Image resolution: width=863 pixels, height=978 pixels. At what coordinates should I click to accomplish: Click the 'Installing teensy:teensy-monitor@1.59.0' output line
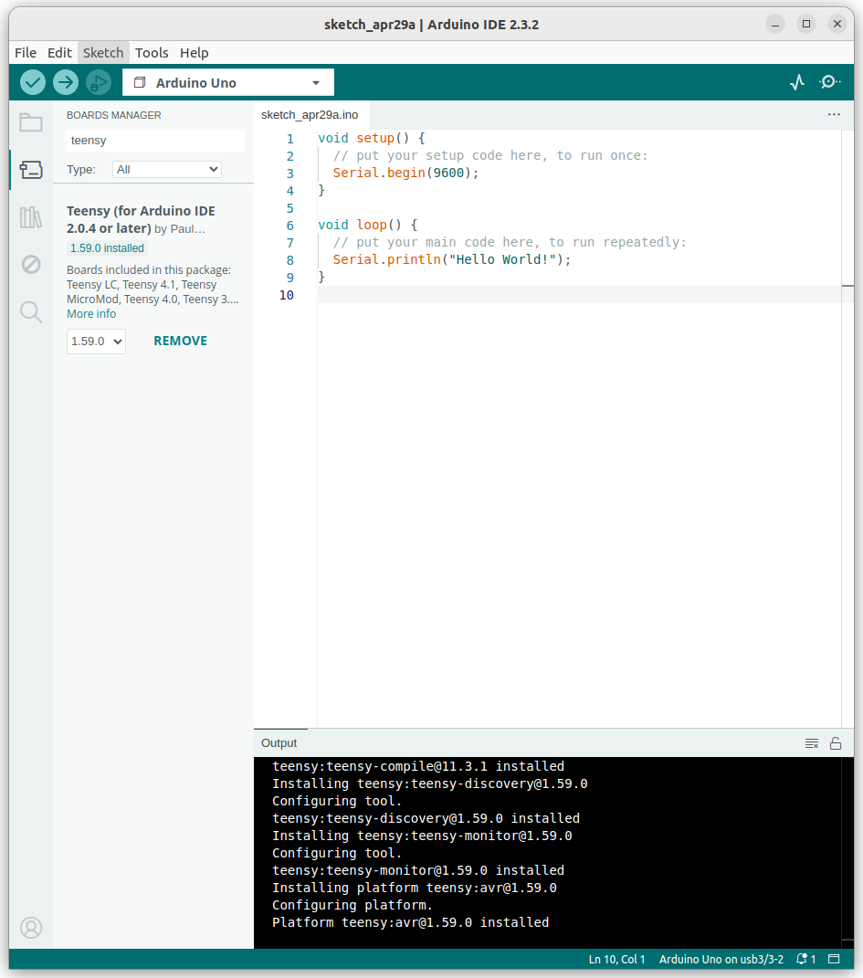(x=422, y=836)
